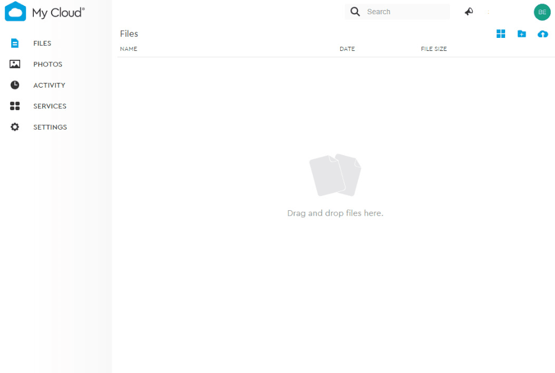Select the SETTINGS text label in sidebar
This screenshot has height=373, width=555.
click(x=50, y=127)
